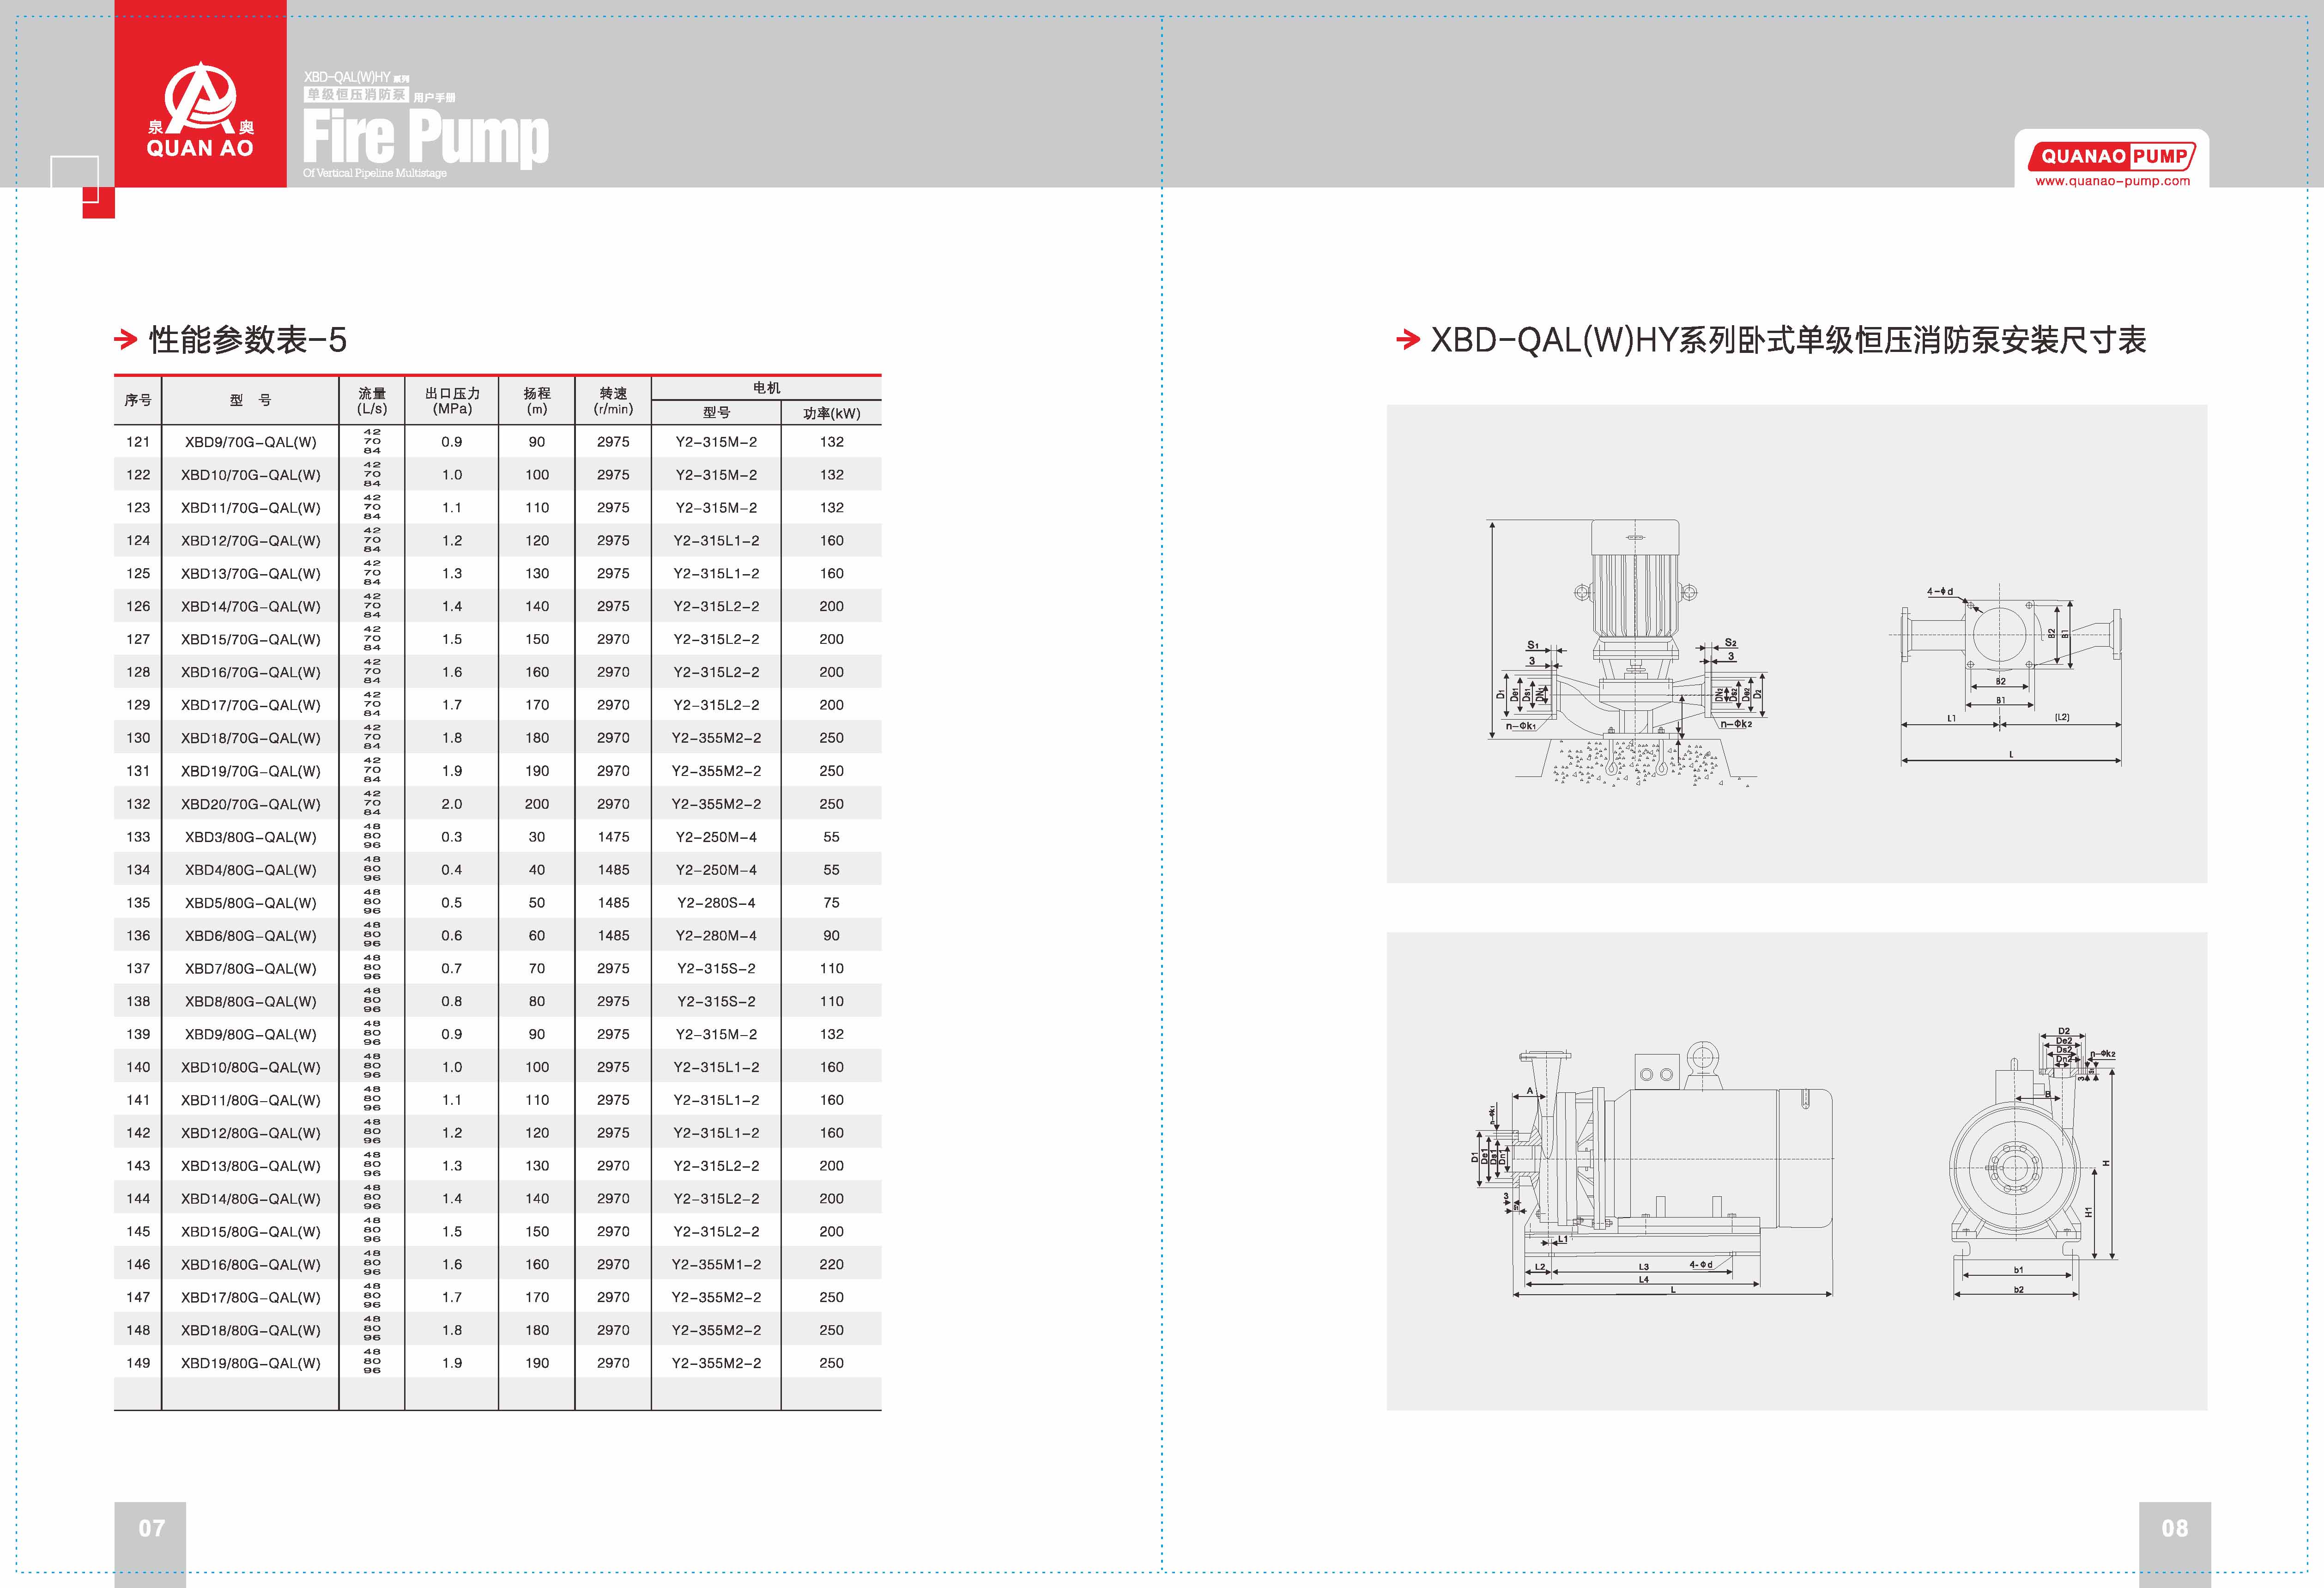Click serial number 140

click(x=138, y=1067)
